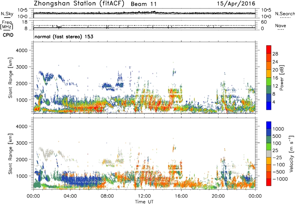Screen dimensions: 295x204
Task: Click the "04:00" time axis label
Action: click(x=70, y=196)
